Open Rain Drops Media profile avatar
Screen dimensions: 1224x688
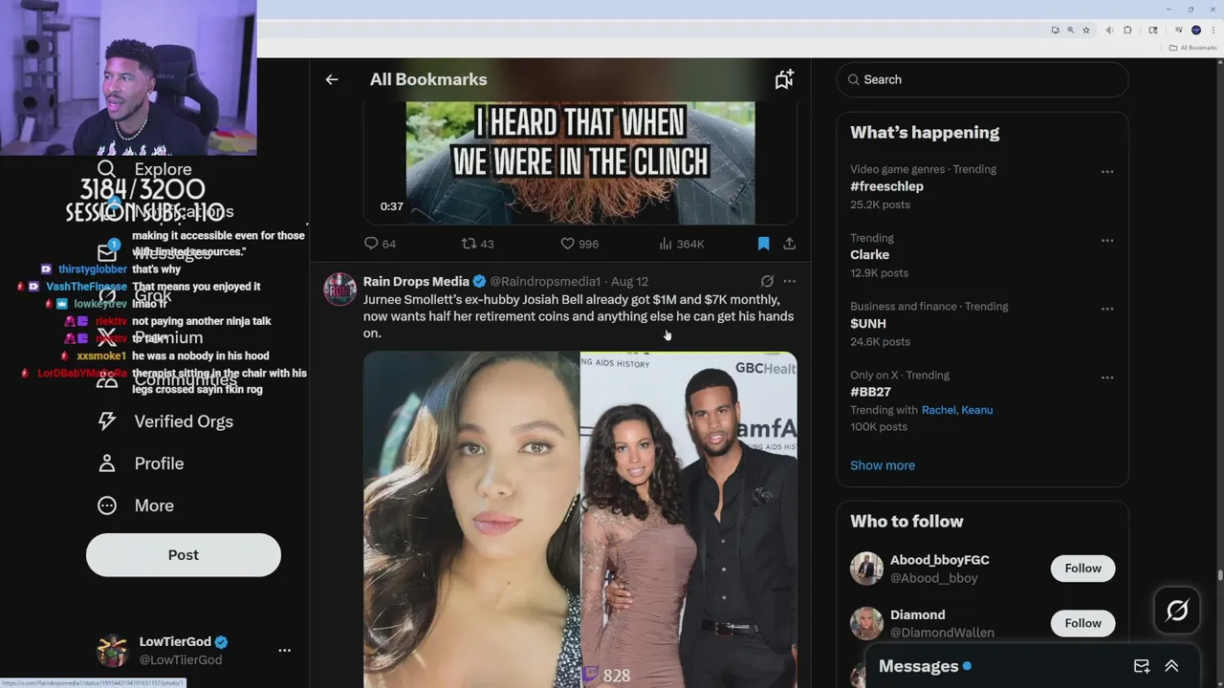339,289
